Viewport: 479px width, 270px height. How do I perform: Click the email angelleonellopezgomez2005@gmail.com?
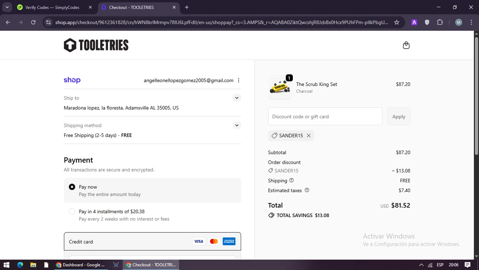(188, 80)
